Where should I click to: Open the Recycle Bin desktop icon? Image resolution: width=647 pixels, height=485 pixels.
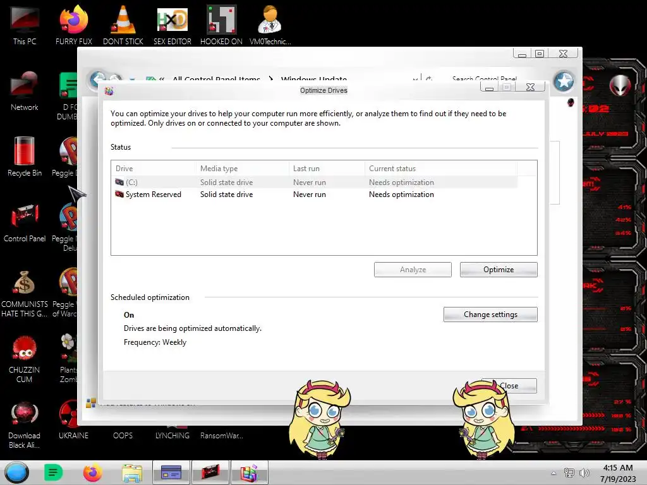coord(25,157)
